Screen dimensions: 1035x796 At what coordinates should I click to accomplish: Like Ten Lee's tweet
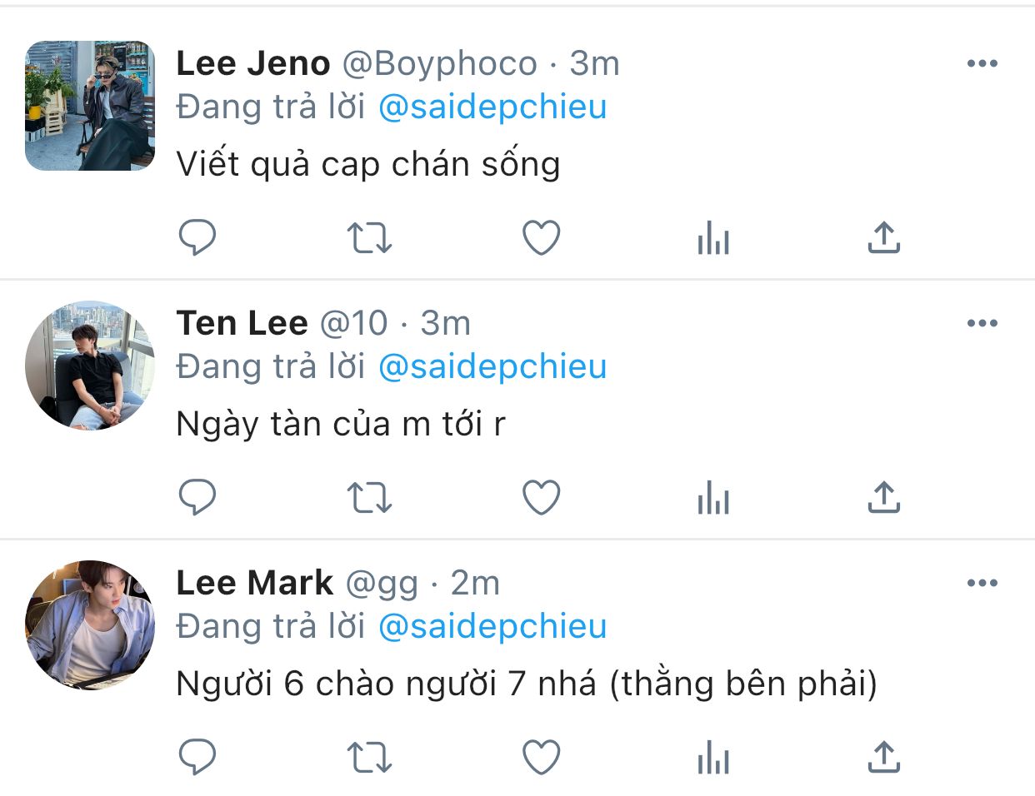coord(541,498)
